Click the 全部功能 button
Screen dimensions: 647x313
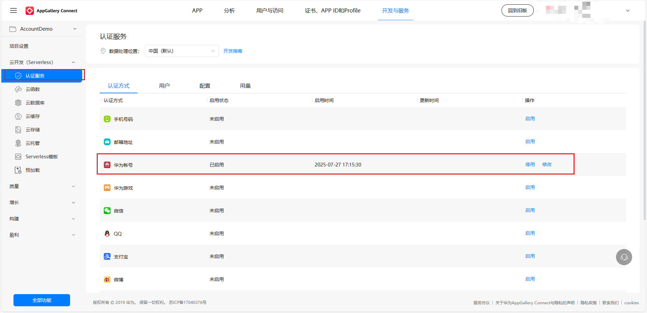click(42, 300)
